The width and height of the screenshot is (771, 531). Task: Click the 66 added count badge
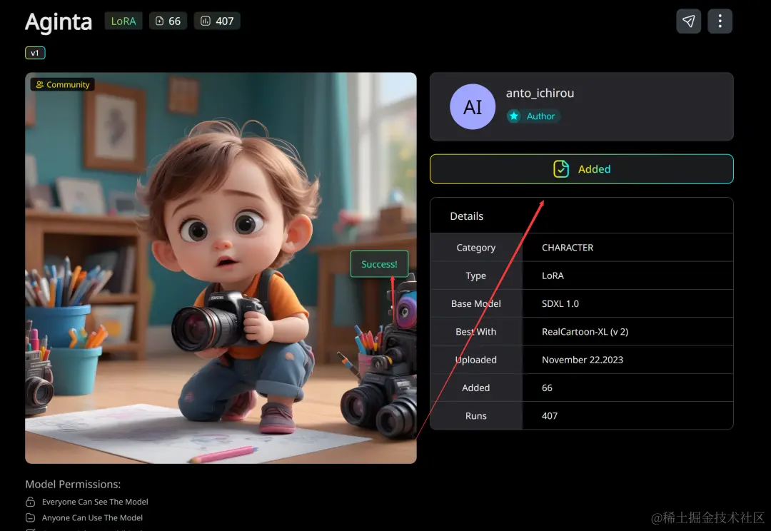[x=168, y=21]
